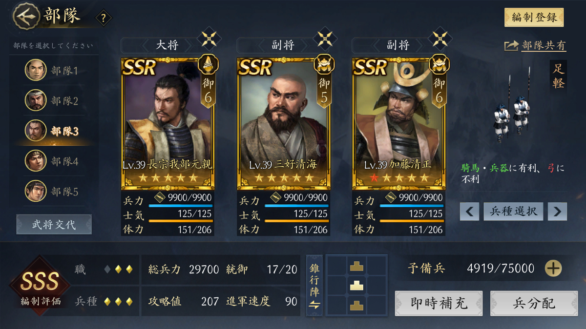Click the 編制登録 button

point(534,18)
